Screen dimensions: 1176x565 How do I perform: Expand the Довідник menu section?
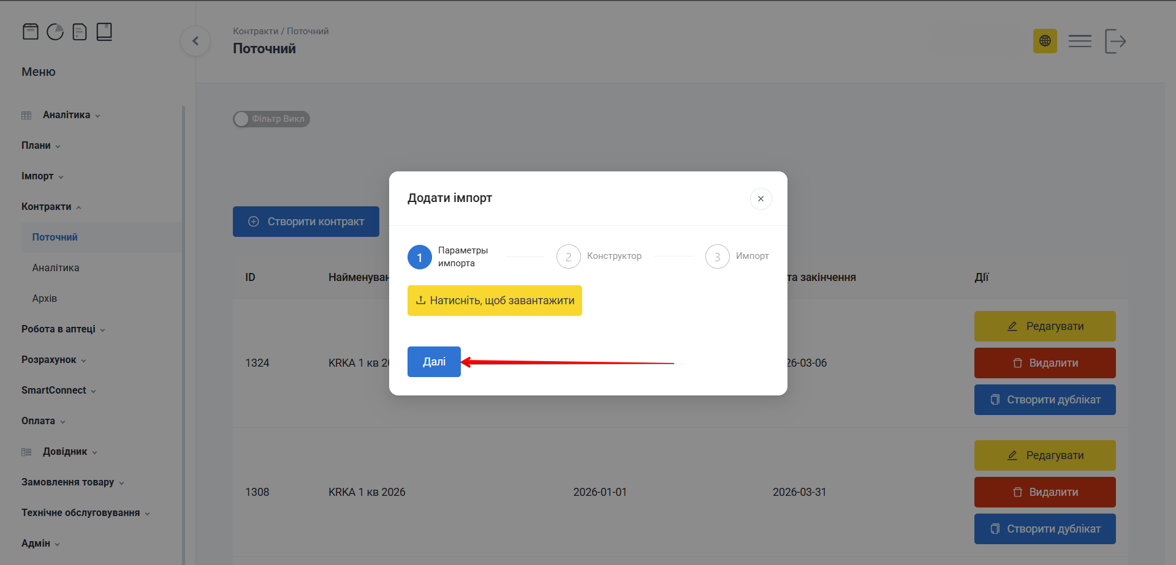click(x=65, y=452)
